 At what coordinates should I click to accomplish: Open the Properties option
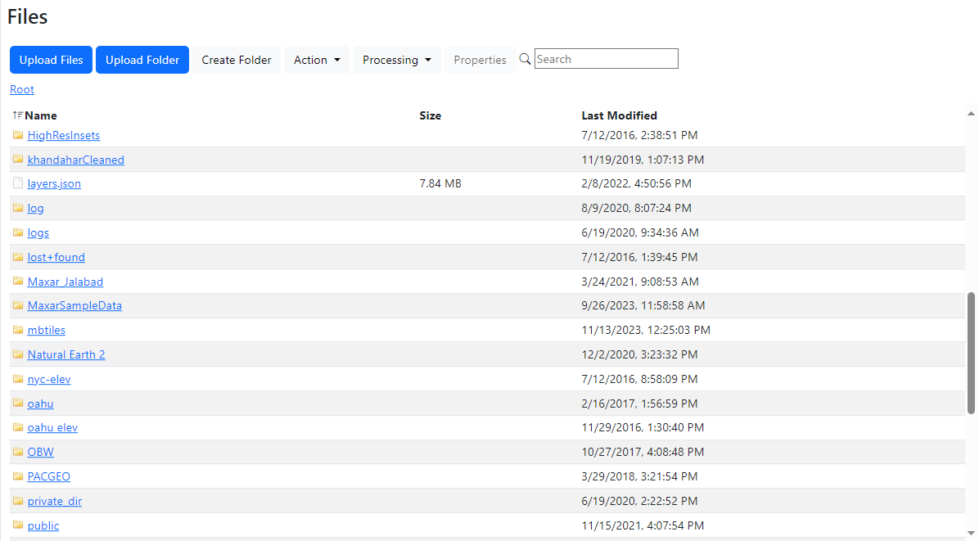click(480, 60)
